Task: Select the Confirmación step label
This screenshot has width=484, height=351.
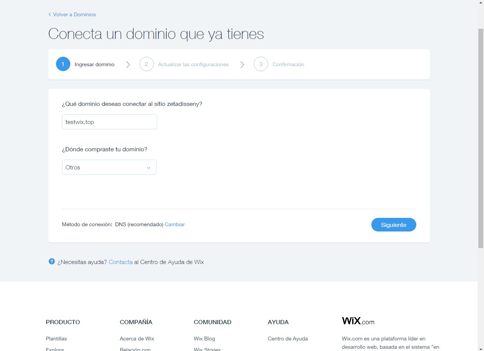Action: tap(288, 65)
